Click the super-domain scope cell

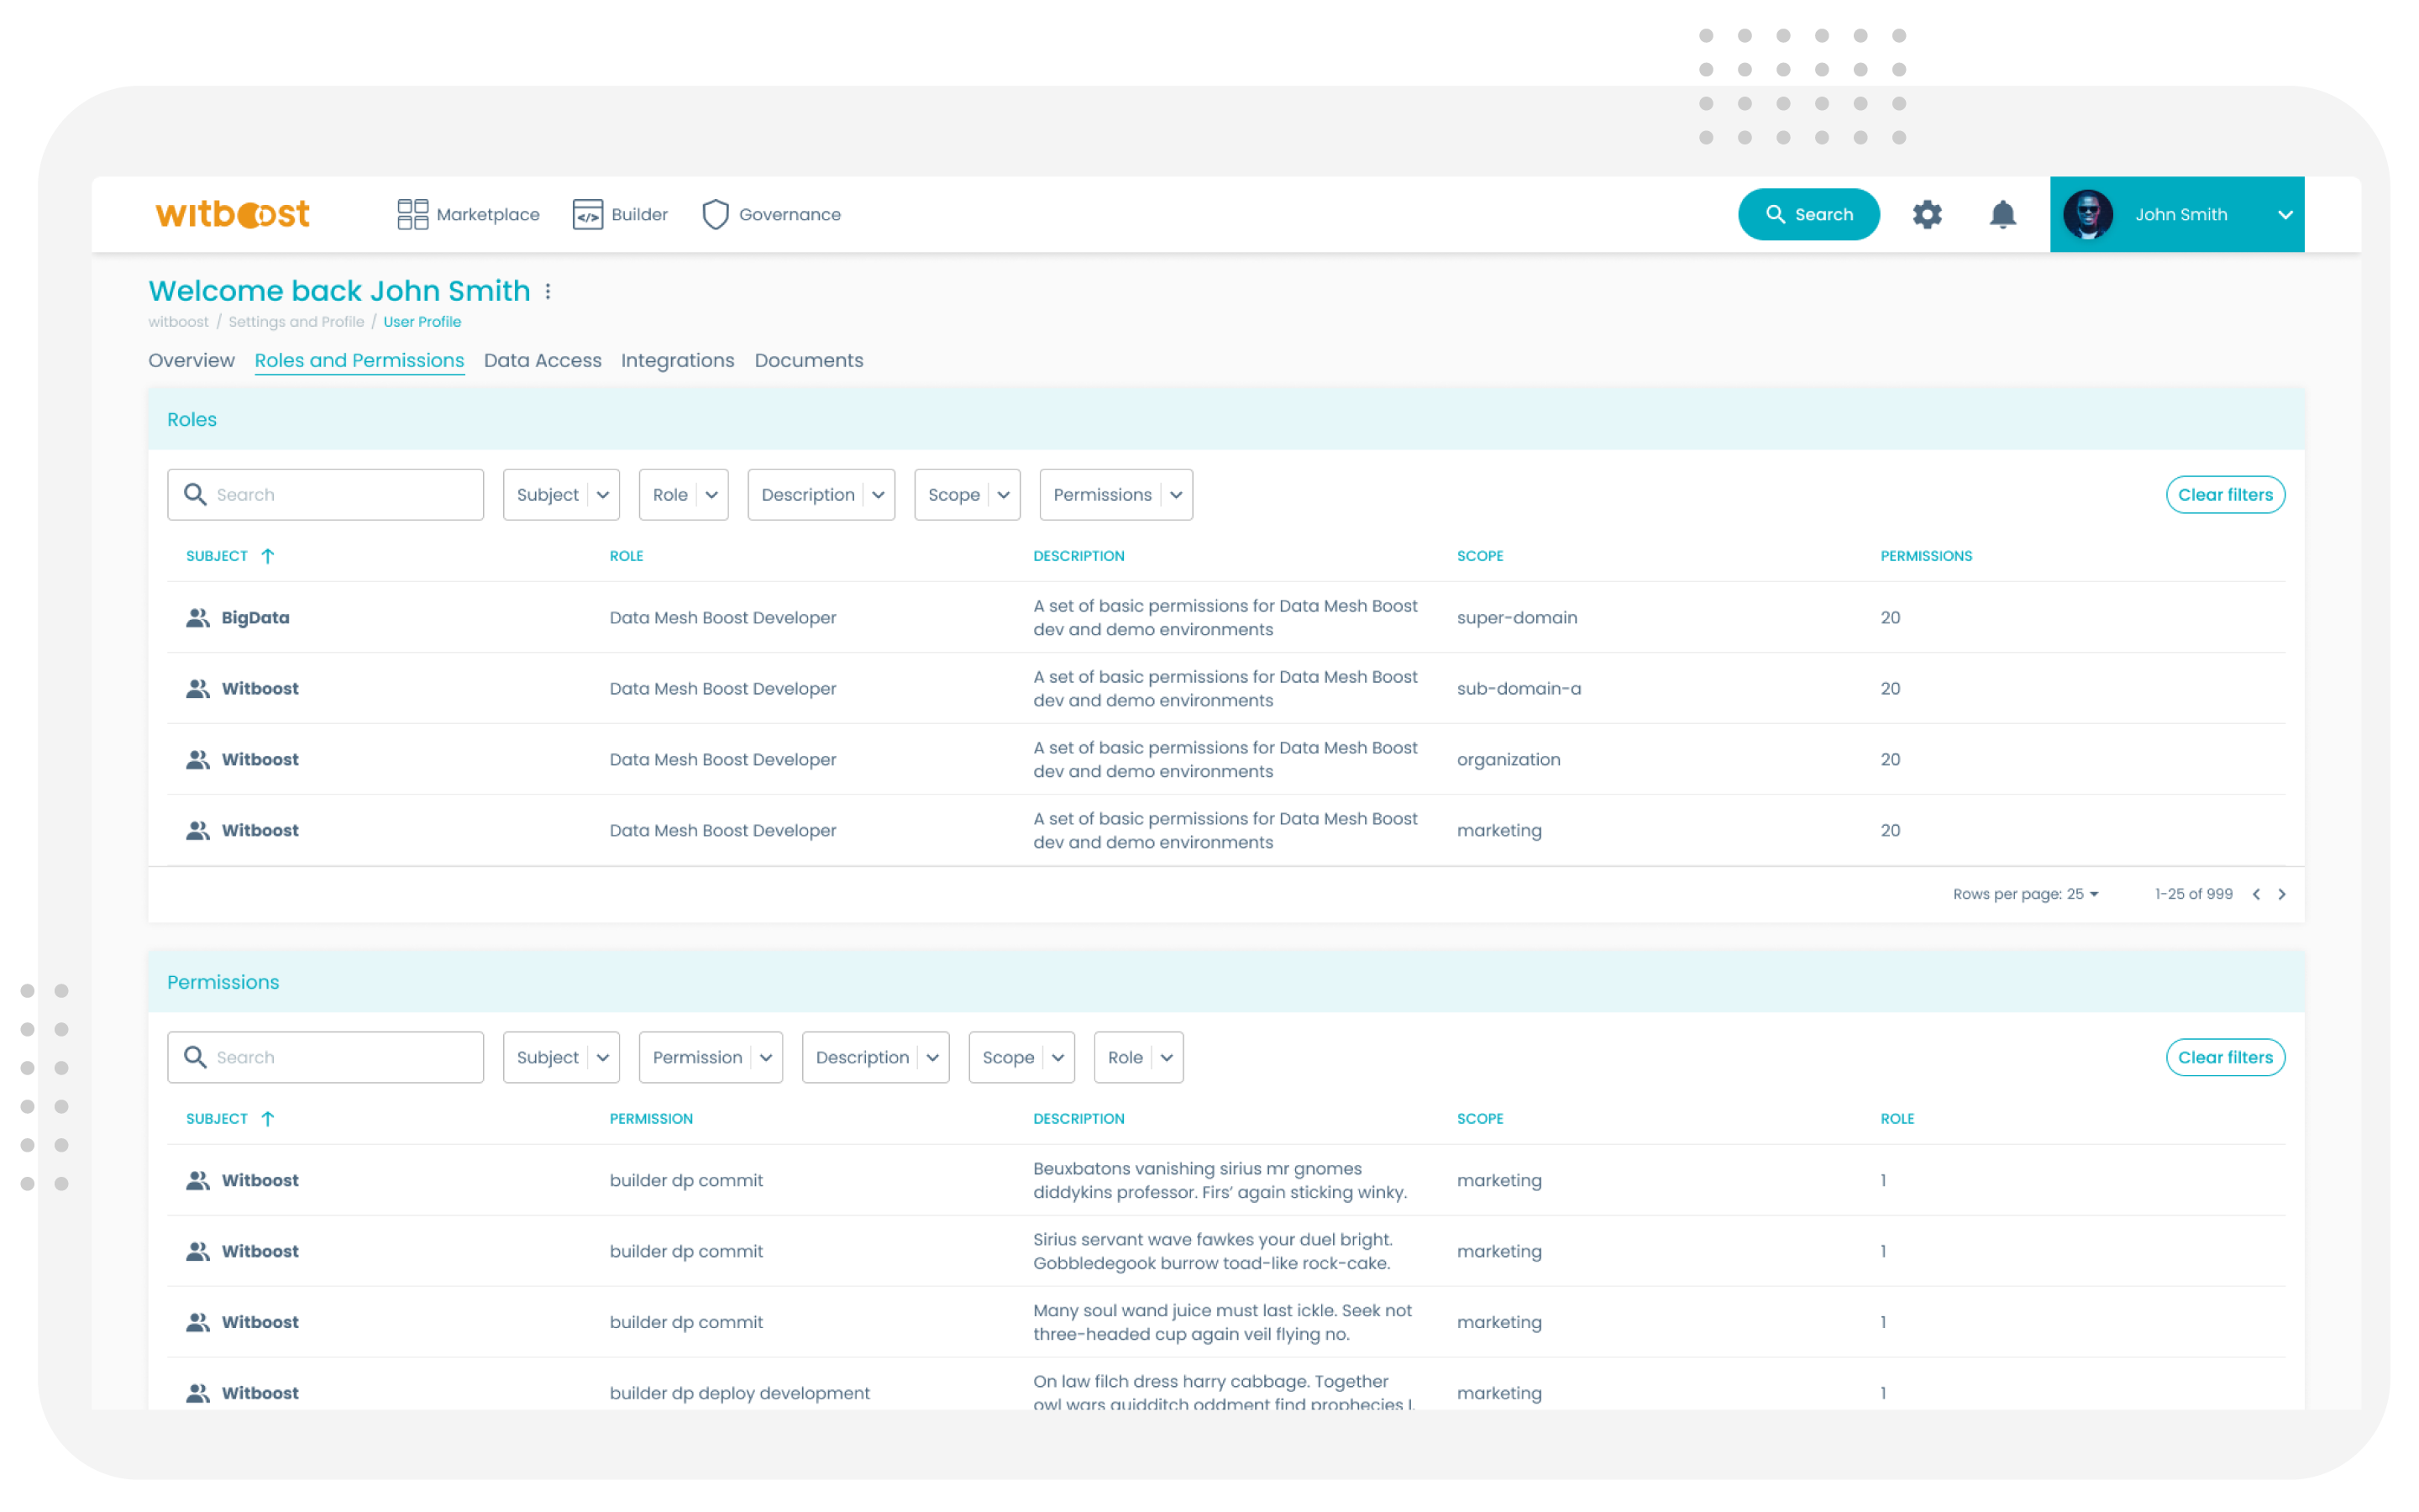tap(1516, 618)
